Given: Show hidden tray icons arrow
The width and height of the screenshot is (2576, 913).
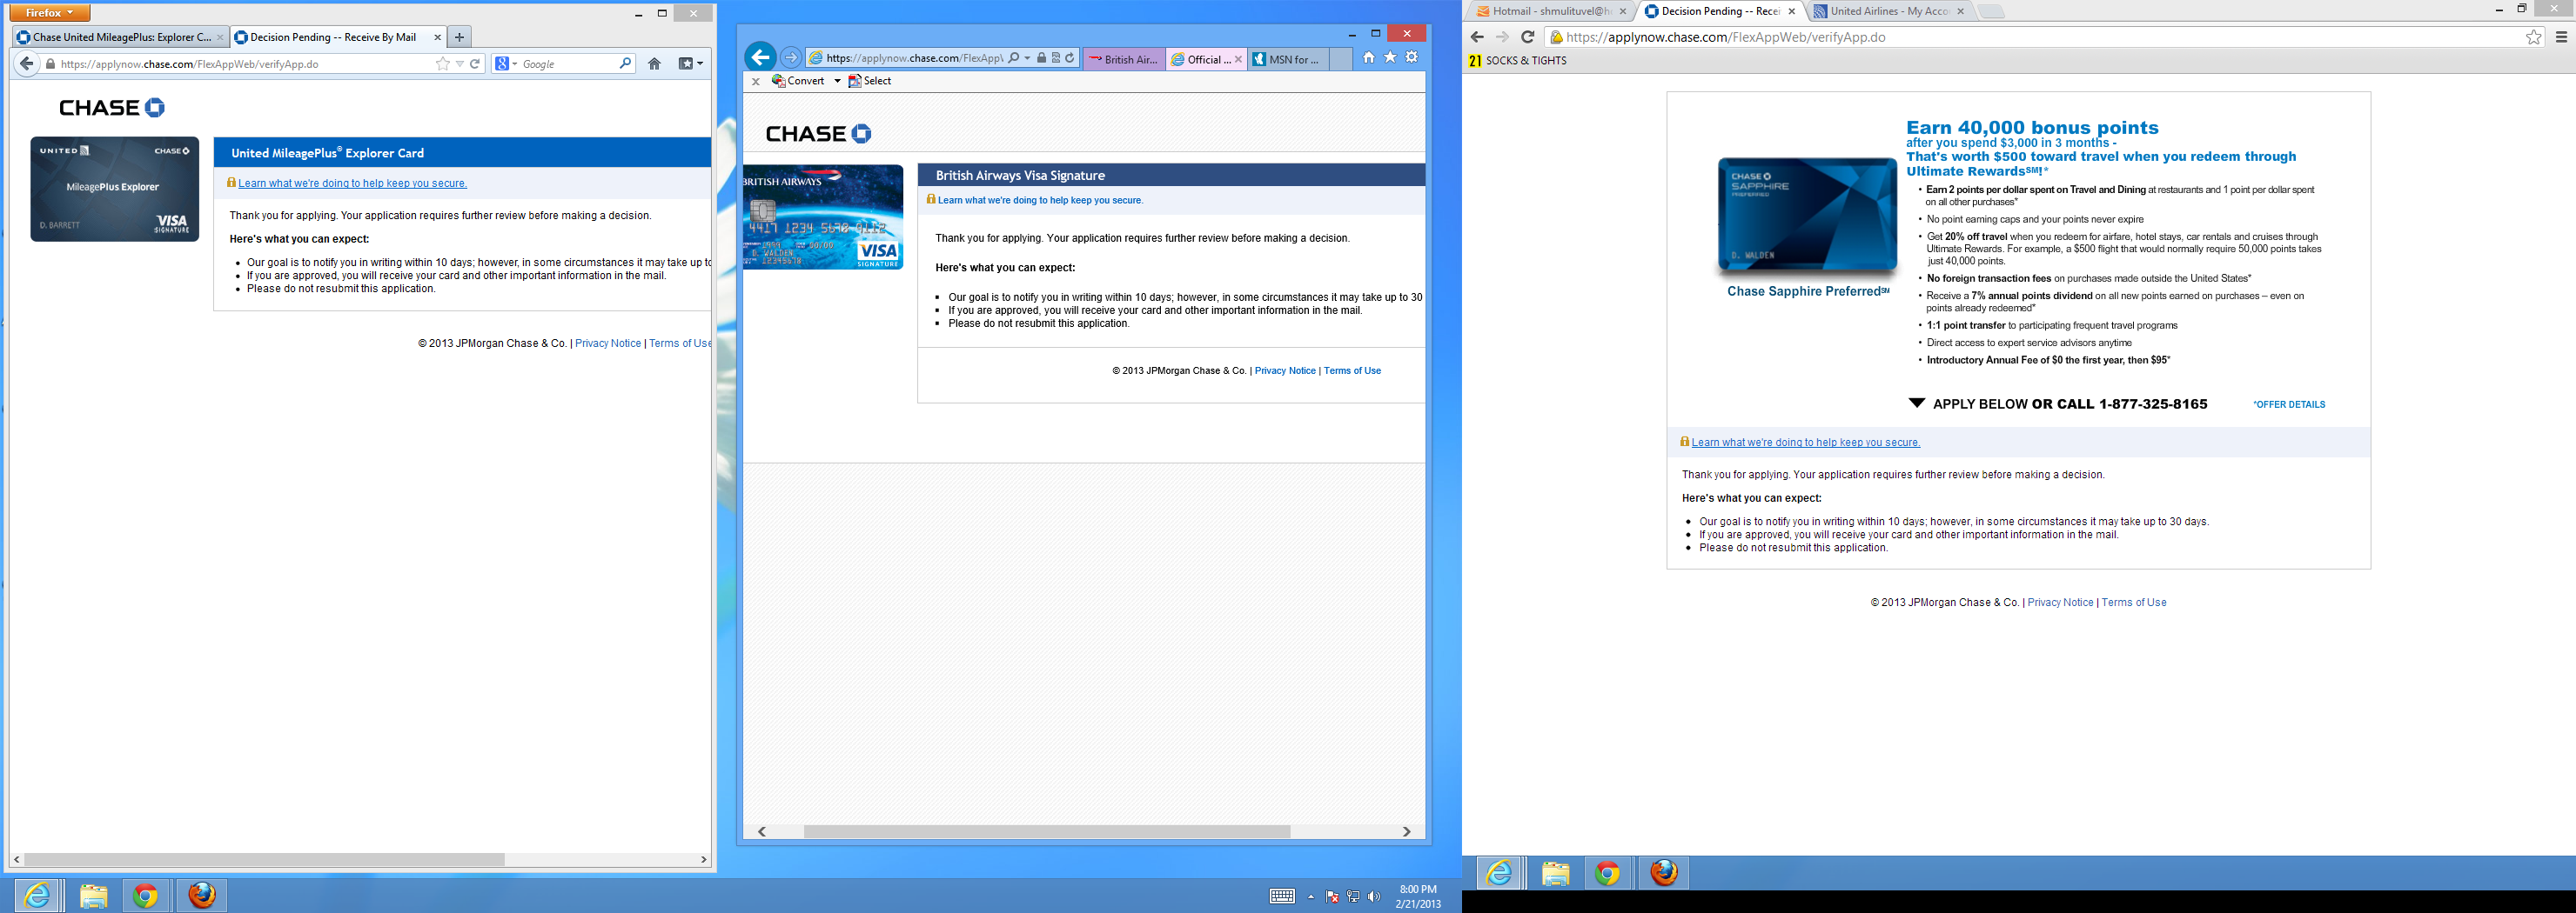Looking at the screenshot, I should pyautogui.click(x=1310, y=896).
